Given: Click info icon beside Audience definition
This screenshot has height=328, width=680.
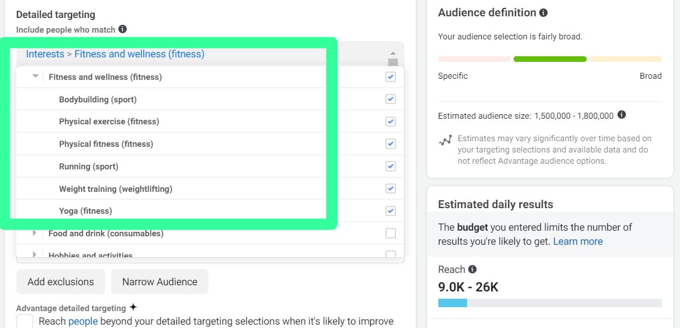Looking at the screenshot, I should point(543,12).
